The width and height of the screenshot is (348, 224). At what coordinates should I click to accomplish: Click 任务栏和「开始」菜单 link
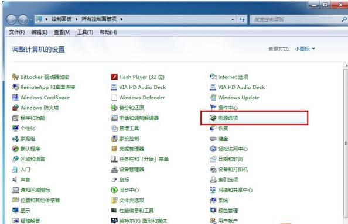click(x=144, y=159)
